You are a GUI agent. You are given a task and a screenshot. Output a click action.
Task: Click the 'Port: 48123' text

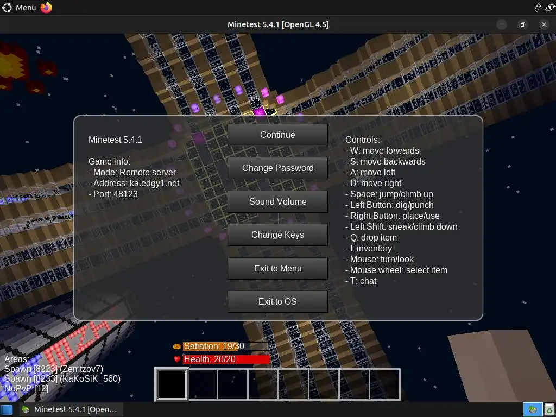pos(113,194)
